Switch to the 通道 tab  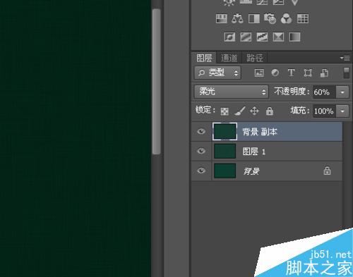[229, 58]
